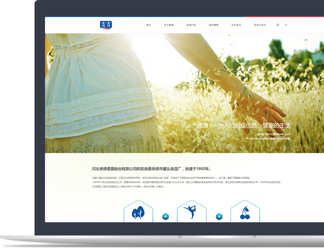Select 营养健康 in the navigation bar
This screenshot has height=249, width=324.
(x=213, y=25)
